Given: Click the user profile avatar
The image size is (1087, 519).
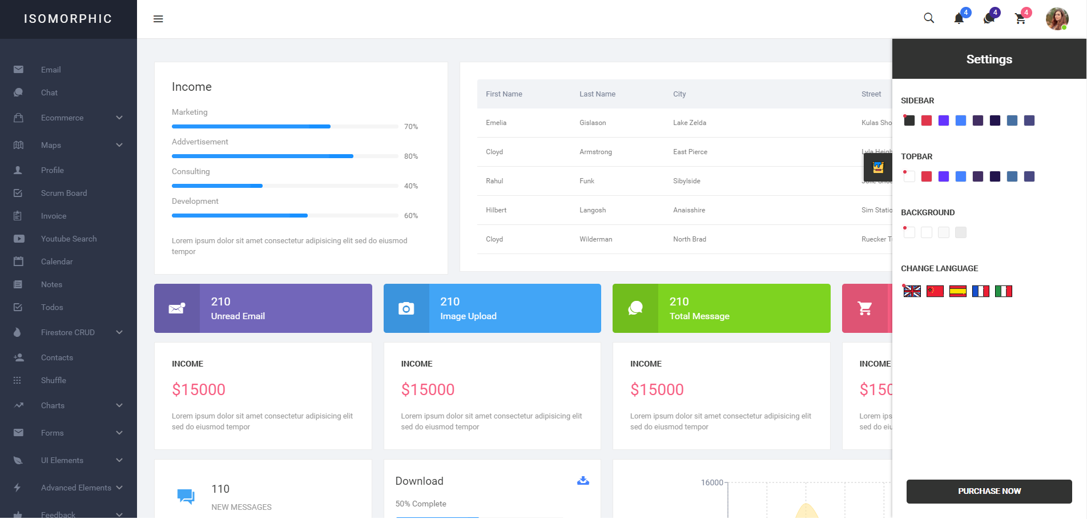Looking at the screenshot, I should click(1057, 19).
